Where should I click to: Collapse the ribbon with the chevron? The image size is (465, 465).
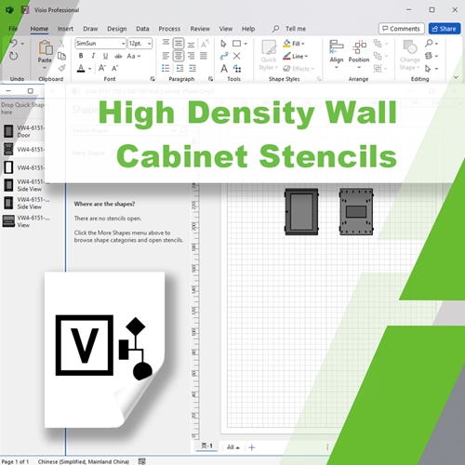[x=456, y=77]
